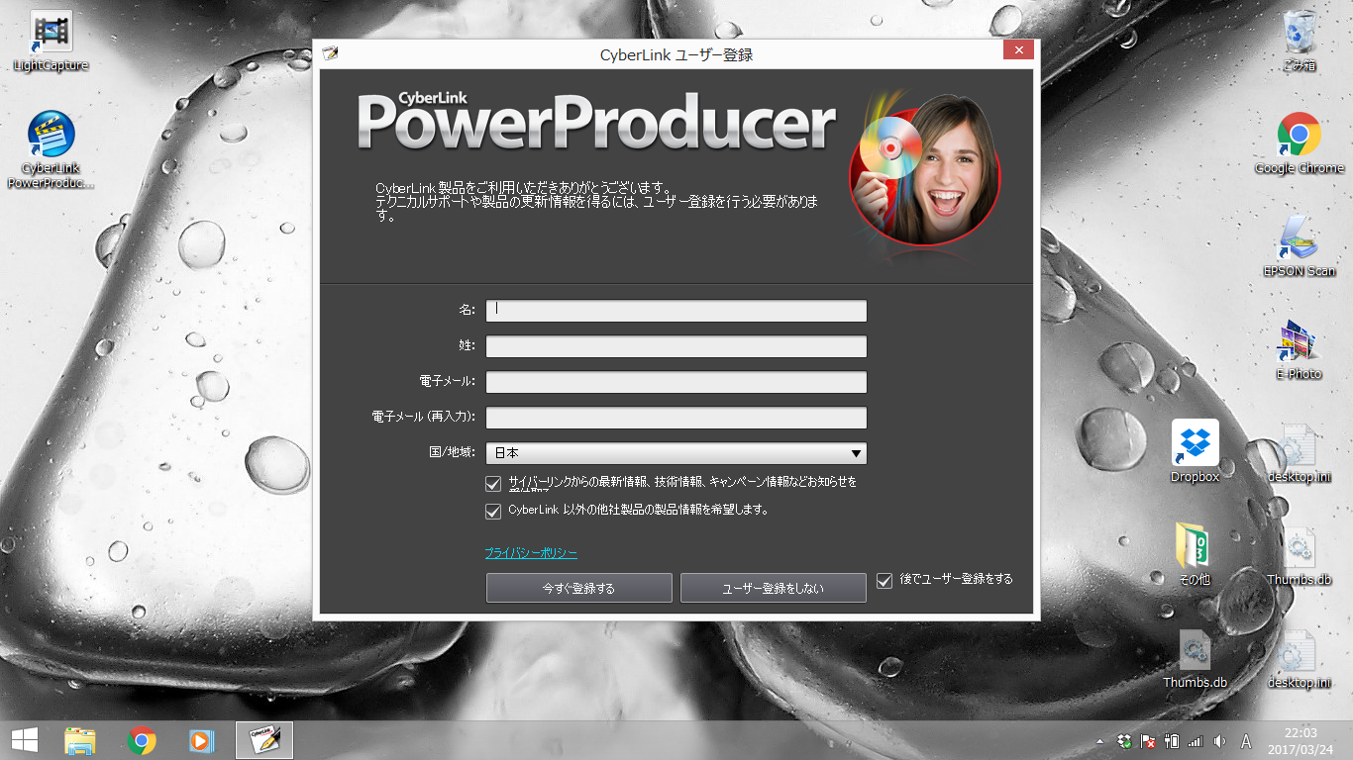Viewport: 1353px width, 760px height.
Task: Open the その他 folder on the desktop
Action: click(1196, 555)
